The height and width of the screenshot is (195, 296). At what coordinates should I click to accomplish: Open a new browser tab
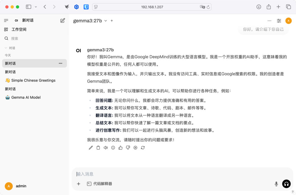pyautogui.click(x=278, y=7)
